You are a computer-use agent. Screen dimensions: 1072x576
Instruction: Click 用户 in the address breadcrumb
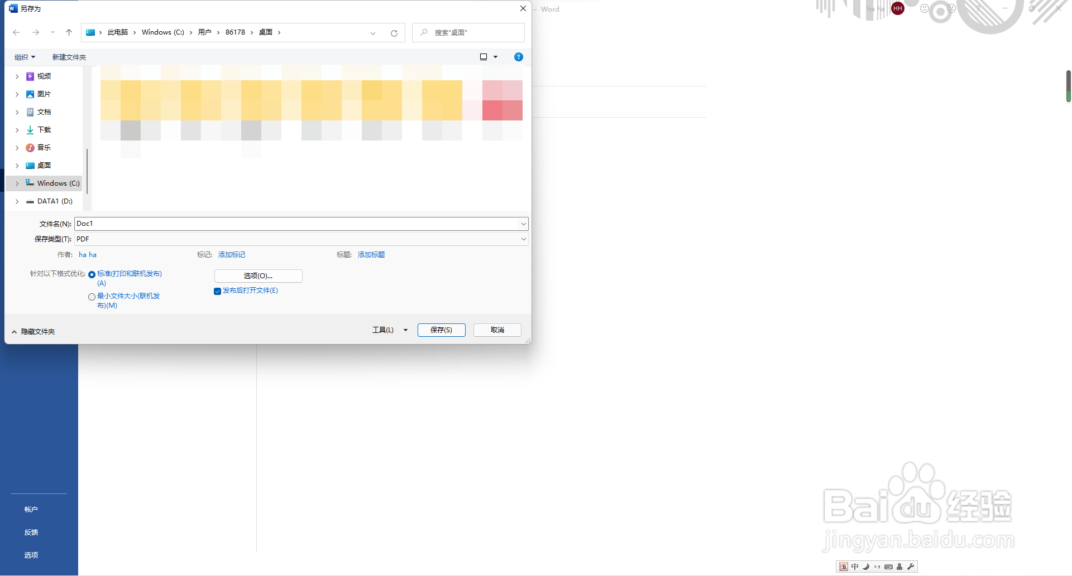(205, 32)
